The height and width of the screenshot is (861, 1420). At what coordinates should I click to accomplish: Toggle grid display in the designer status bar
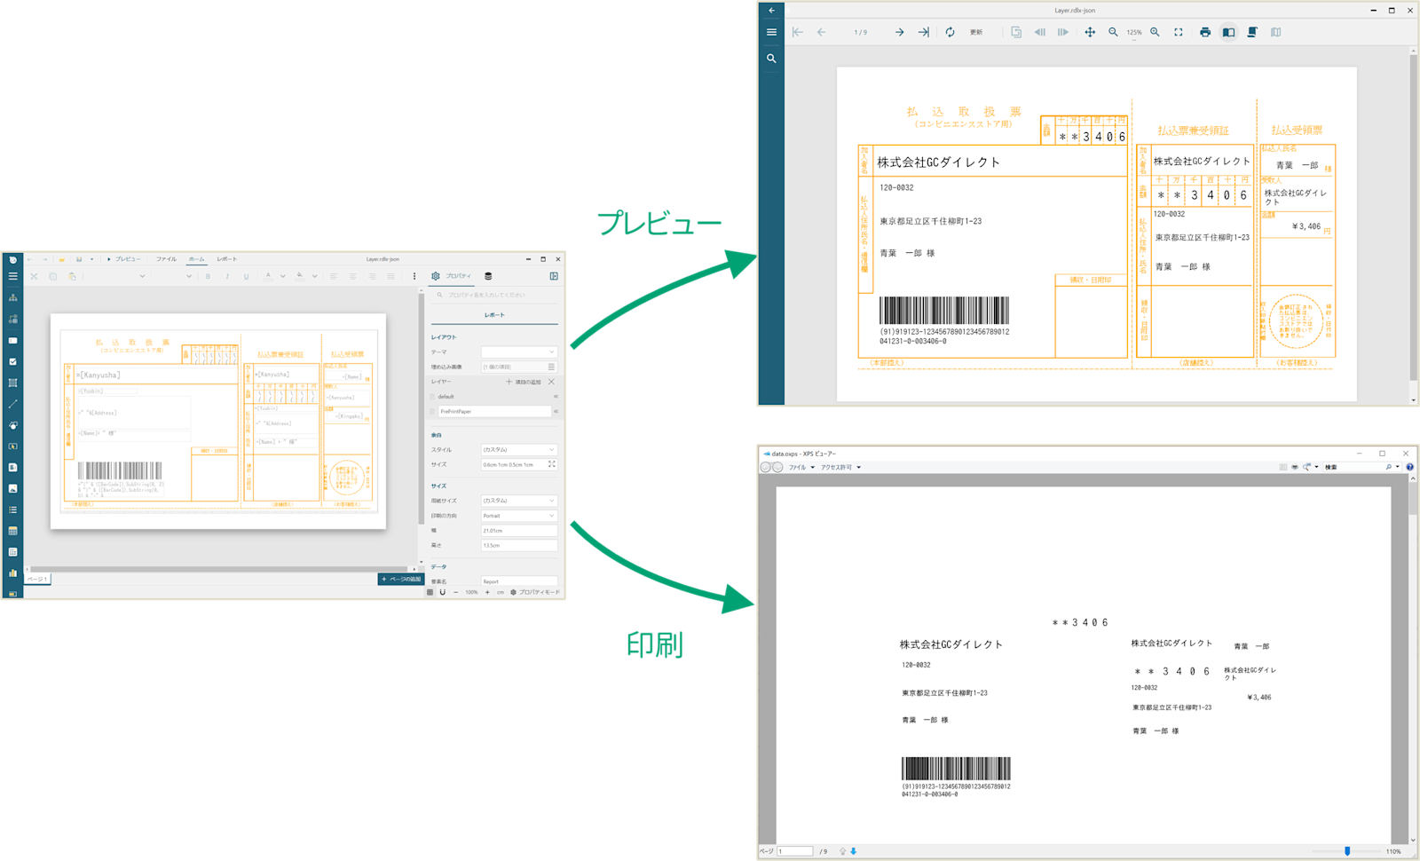coord(430,592)
